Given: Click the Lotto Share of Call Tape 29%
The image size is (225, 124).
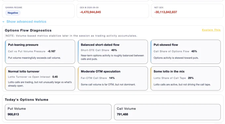Looking at the screenshot, I should pos(191,78).
